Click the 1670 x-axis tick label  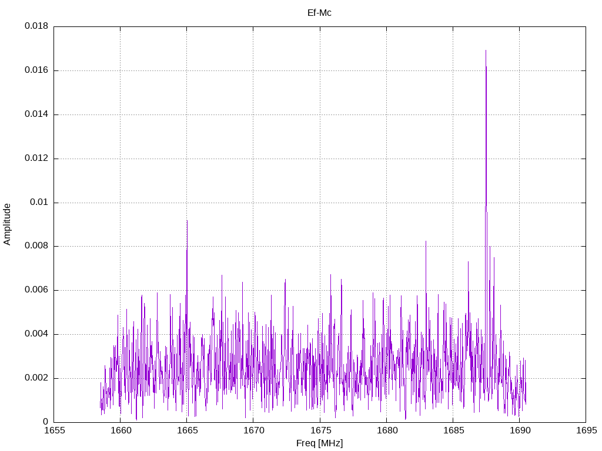pos(253,430)
